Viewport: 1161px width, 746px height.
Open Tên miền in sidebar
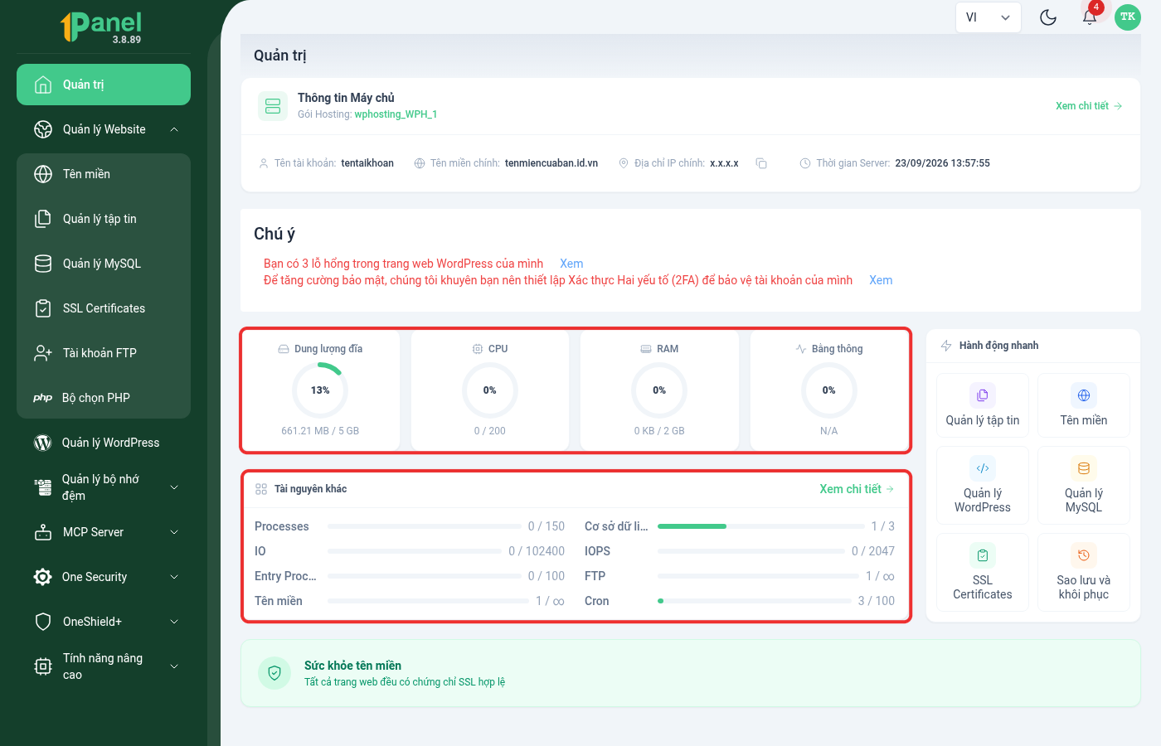[x=104, y=174]
